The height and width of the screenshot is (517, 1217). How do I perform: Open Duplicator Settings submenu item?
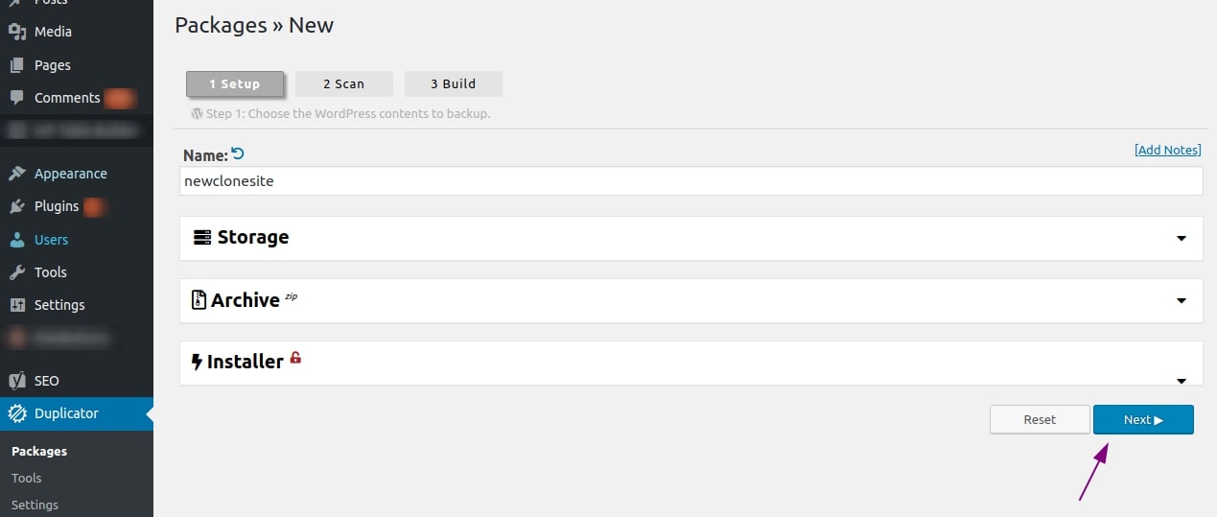[35, 505]
